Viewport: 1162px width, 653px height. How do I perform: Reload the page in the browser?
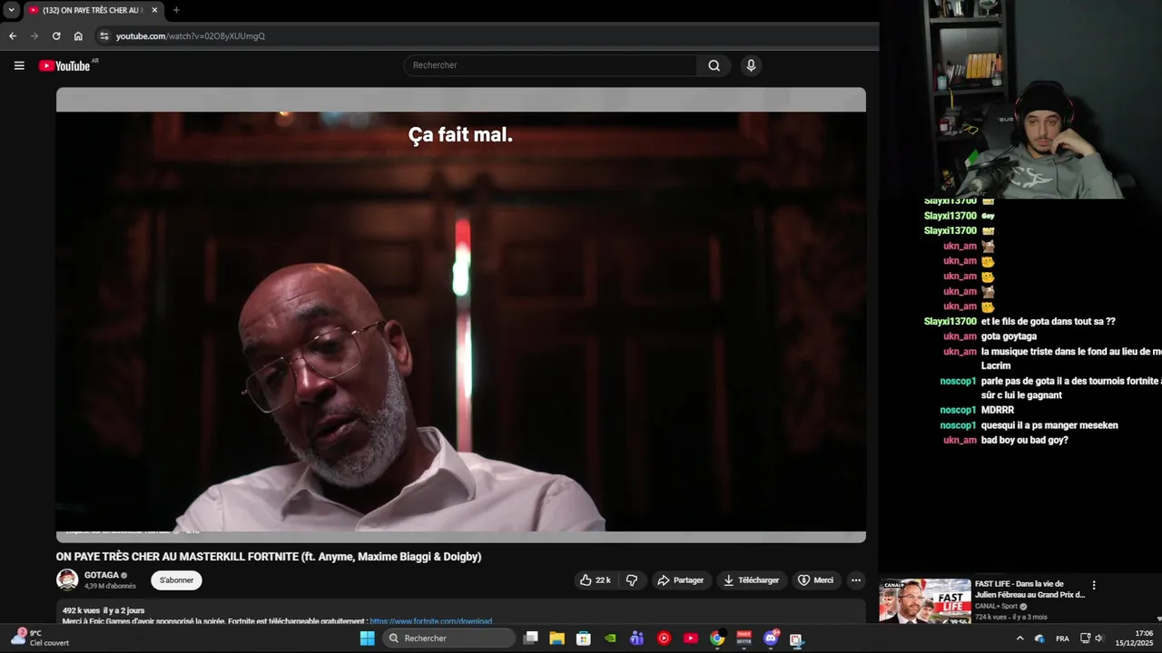[56, 36]
